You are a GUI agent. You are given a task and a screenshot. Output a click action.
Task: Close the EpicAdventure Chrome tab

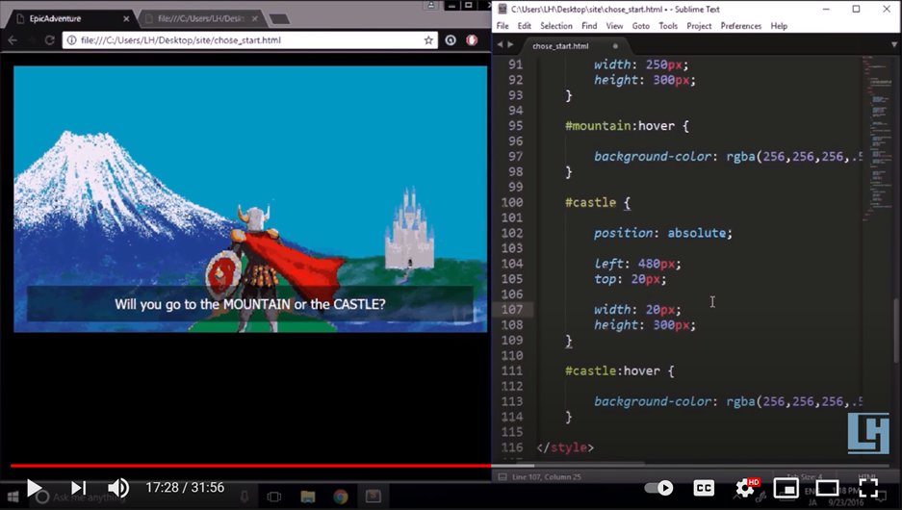pyautogui.click(x=126, y=18)
